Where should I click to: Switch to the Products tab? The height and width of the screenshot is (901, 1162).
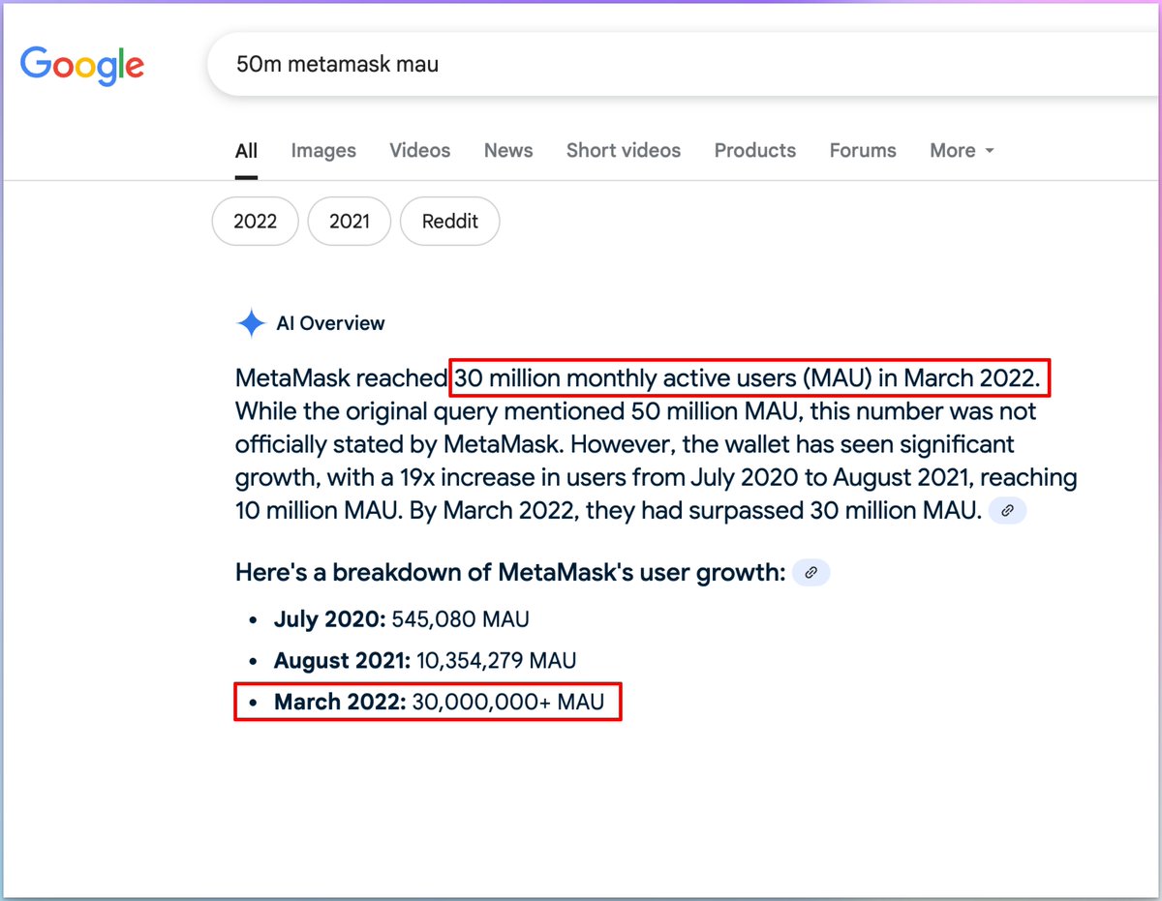755,151
